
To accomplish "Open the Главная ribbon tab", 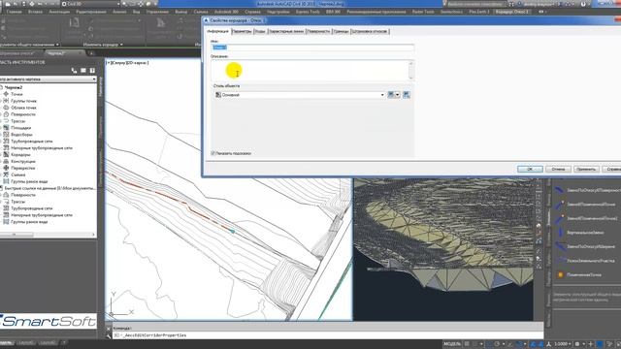I will [15, 12].
